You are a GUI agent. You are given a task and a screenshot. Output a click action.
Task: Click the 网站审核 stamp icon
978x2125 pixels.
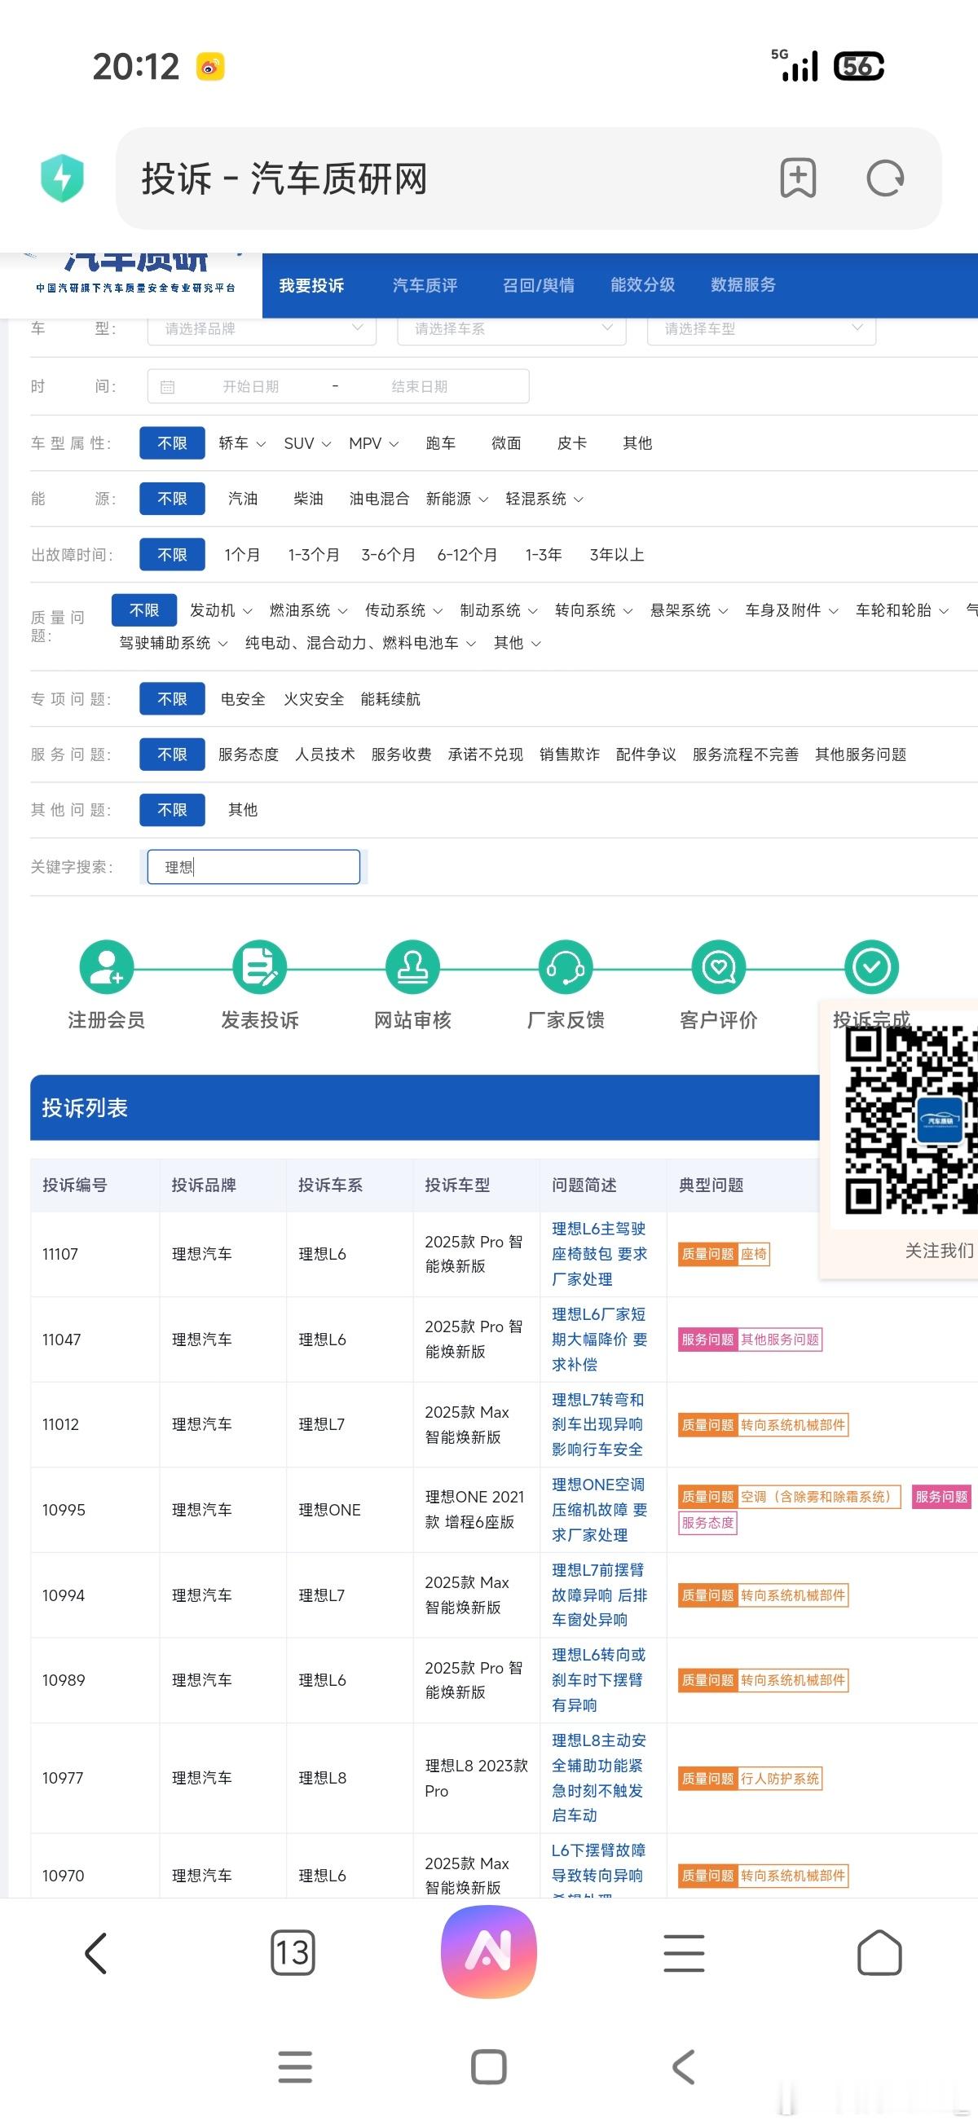[412, 967]
